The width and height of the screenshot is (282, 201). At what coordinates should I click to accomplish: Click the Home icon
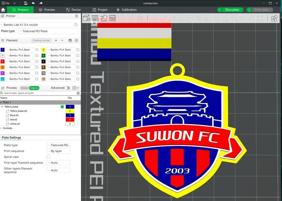pyautogui.click(x=3, y=10)
